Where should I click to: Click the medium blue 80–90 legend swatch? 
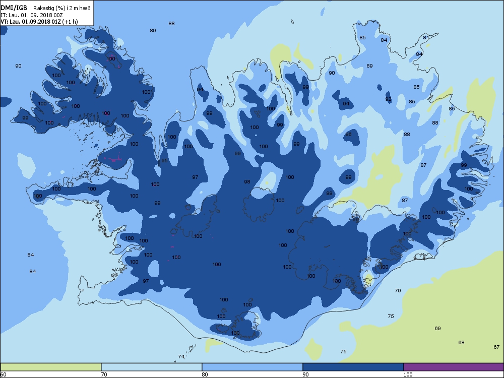coord(253,367)
